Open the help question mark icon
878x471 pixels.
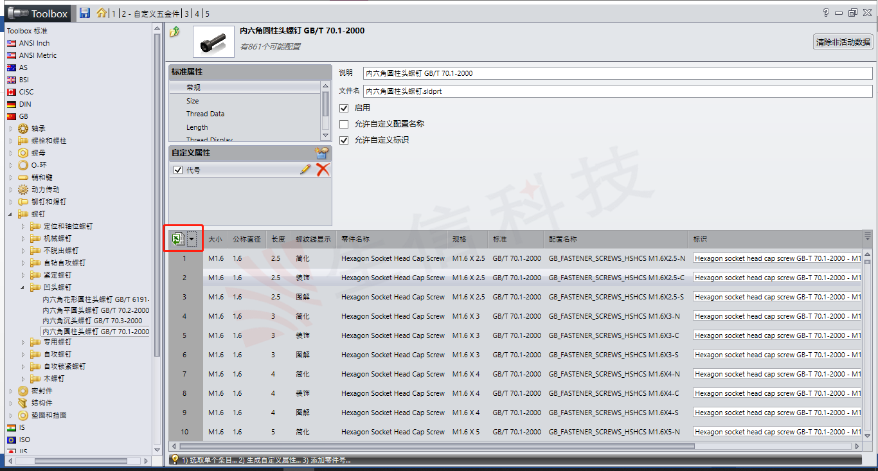click(826, 13)
